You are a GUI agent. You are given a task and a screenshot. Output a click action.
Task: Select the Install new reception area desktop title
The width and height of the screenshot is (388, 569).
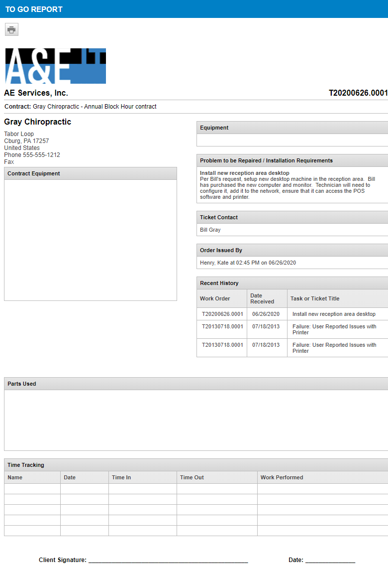click(x=245, y=173)
